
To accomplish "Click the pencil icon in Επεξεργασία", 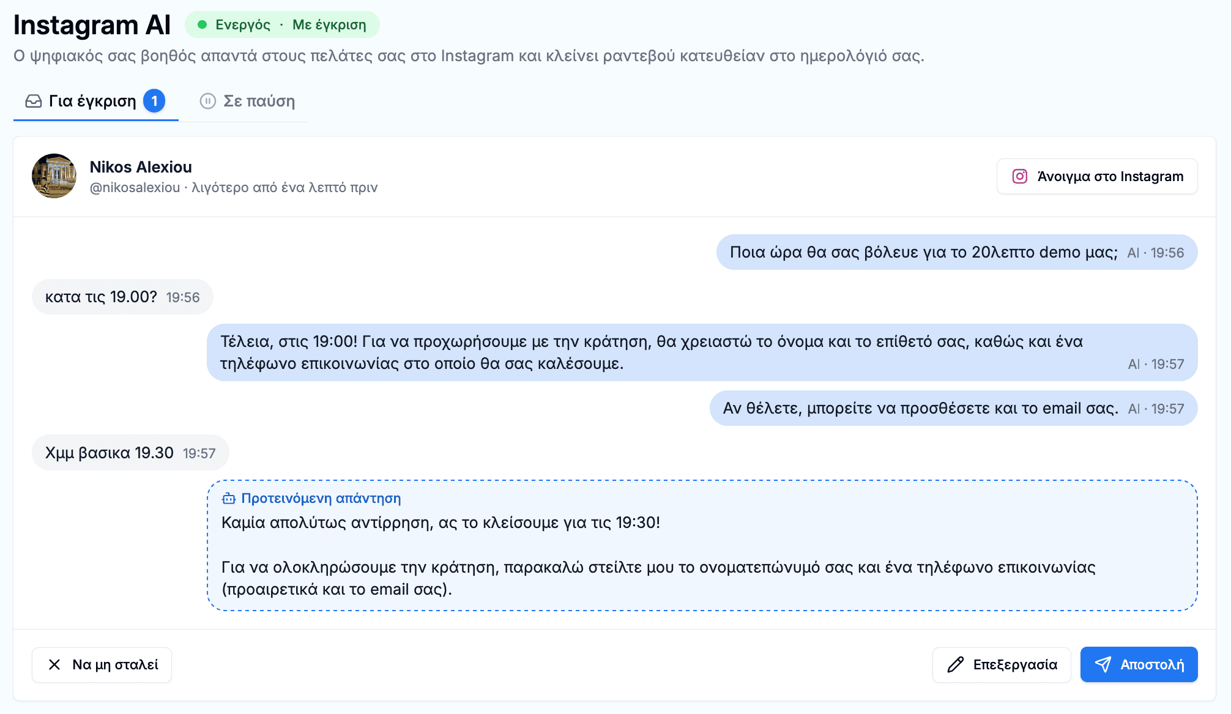I will point(956,664).
